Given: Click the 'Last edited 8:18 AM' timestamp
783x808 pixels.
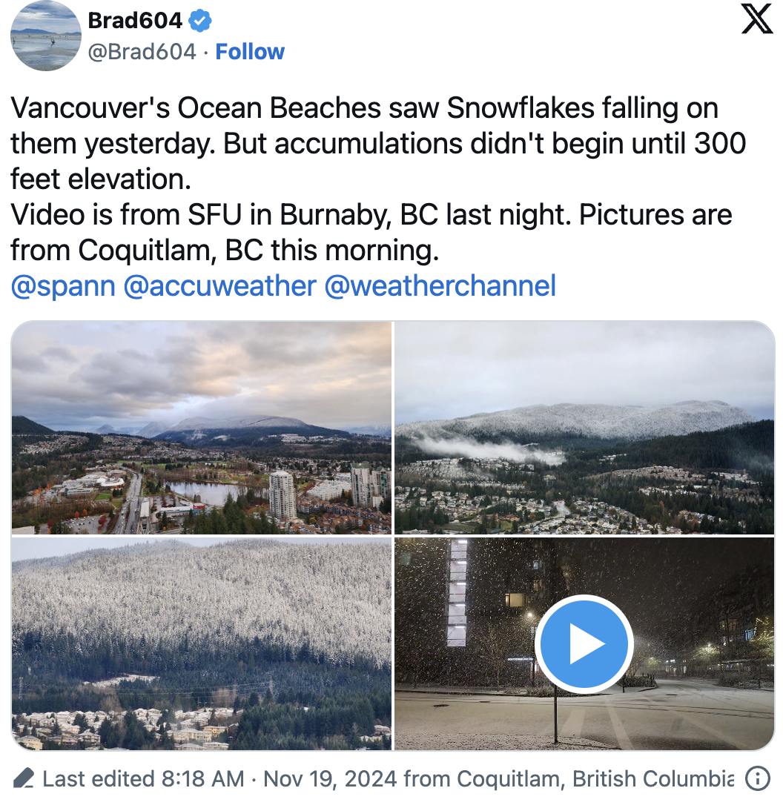Looking at the screenshot, I should point(143,779).
